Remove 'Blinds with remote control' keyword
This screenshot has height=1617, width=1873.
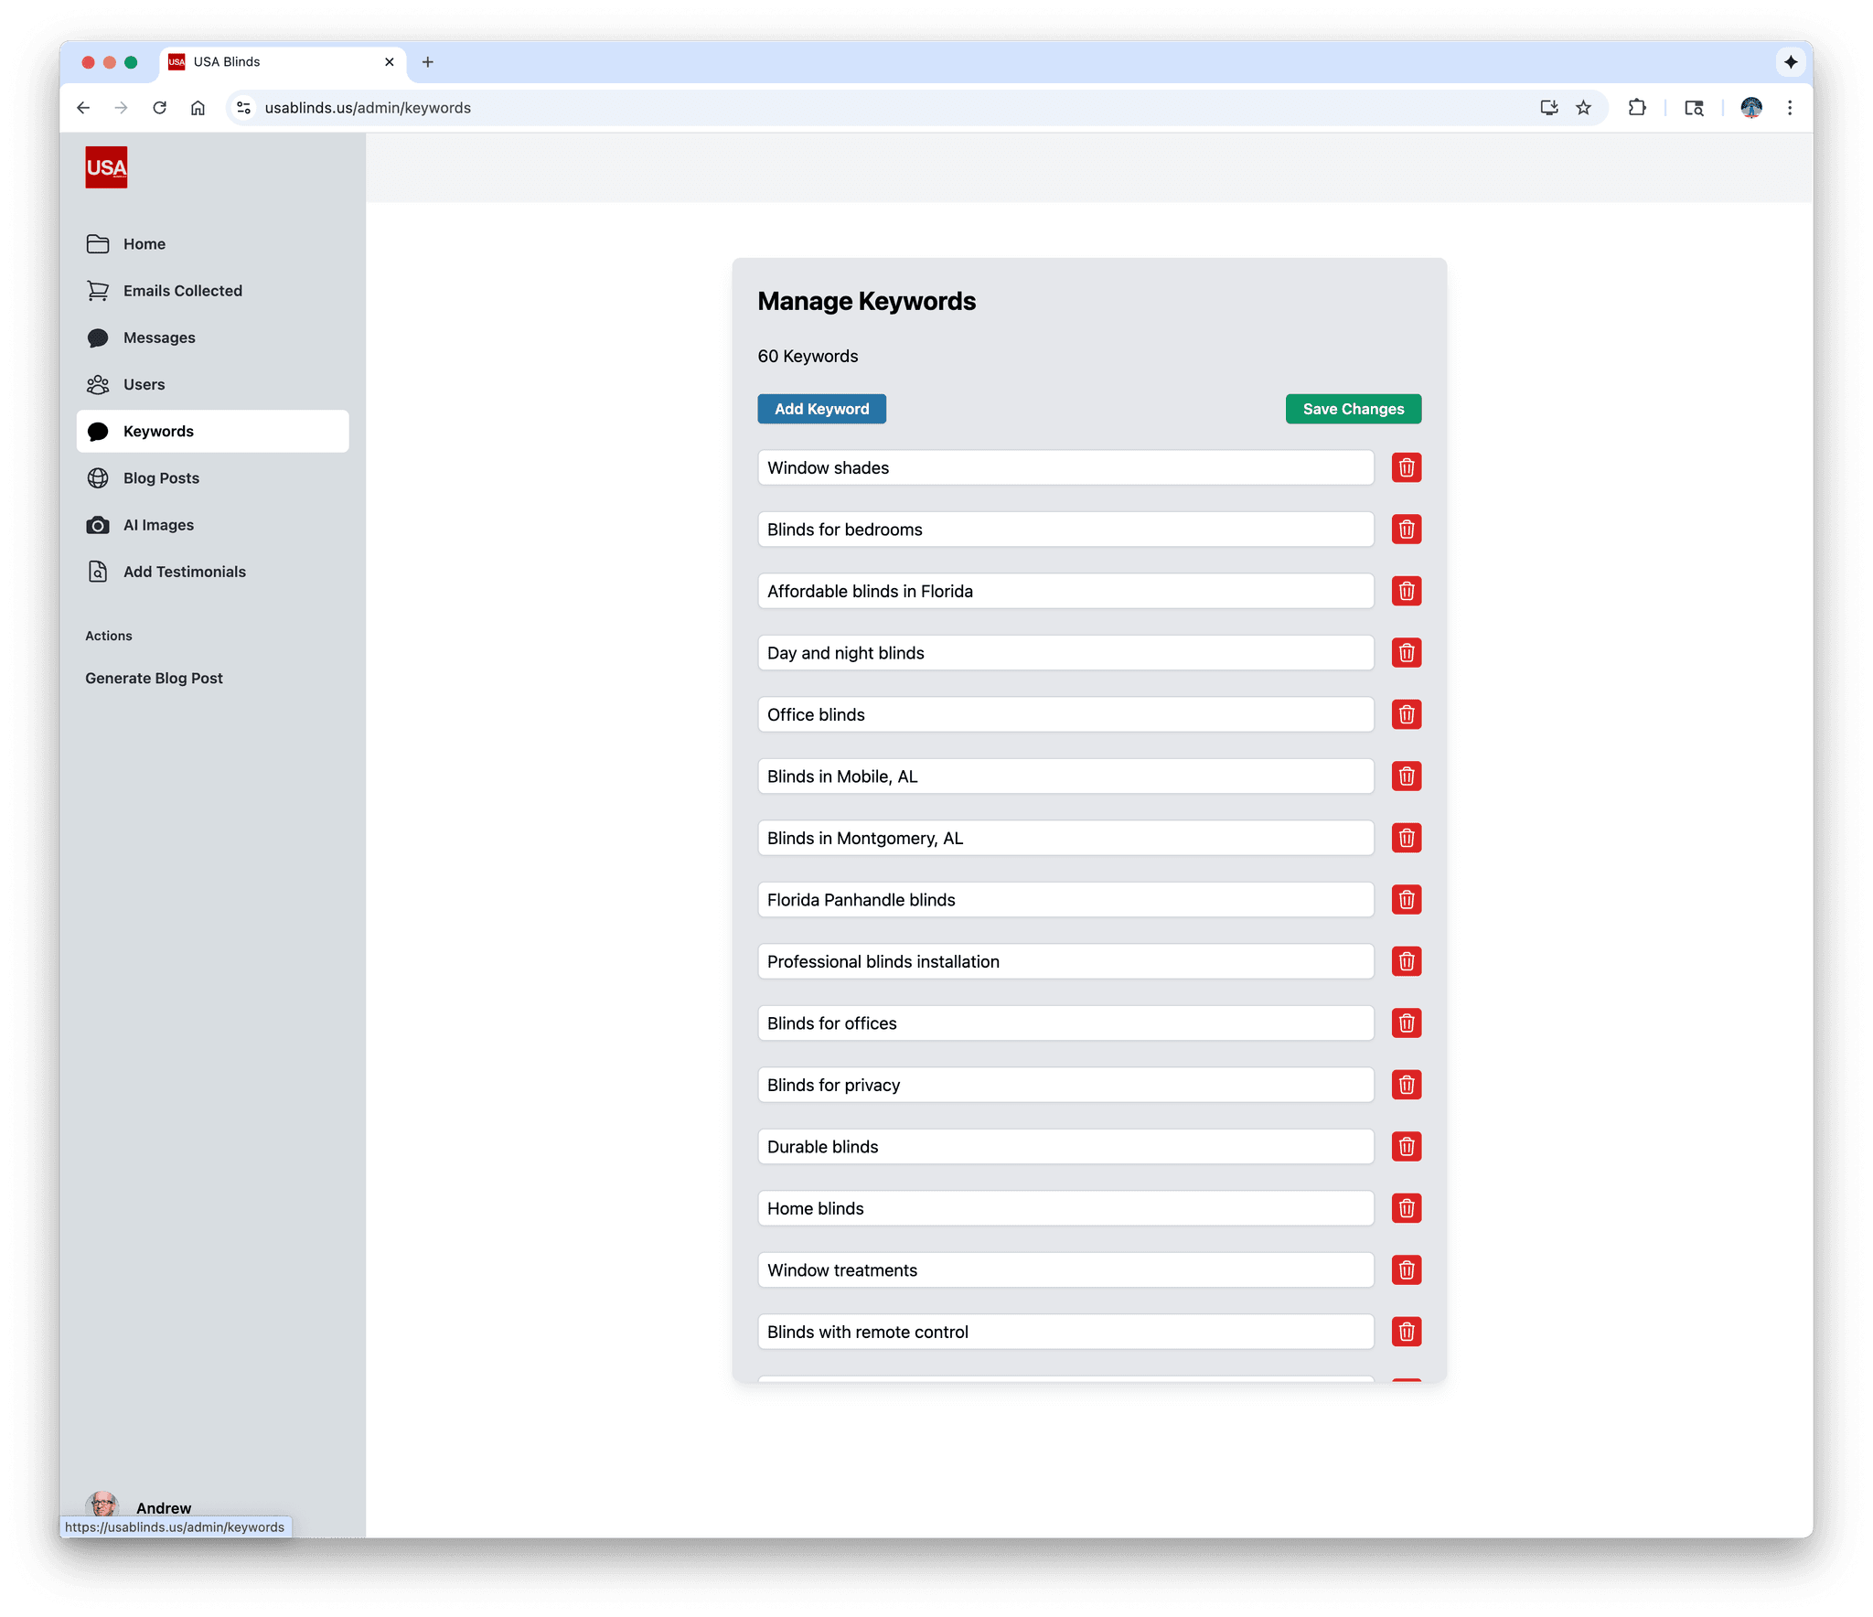[x=1406, y=1332]
